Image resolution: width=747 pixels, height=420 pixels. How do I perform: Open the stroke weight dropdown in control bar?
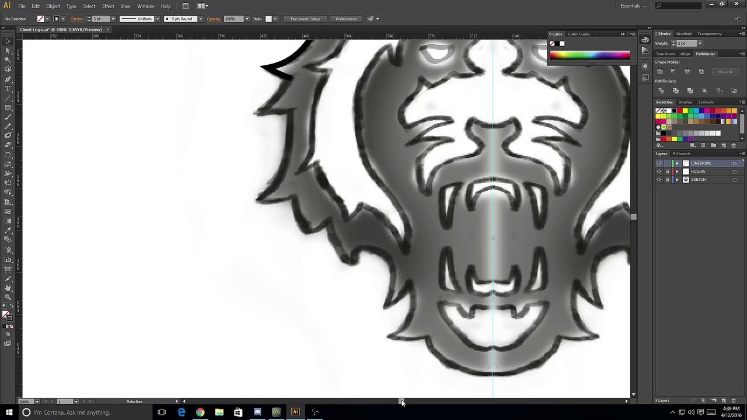(x=113, y=19)
